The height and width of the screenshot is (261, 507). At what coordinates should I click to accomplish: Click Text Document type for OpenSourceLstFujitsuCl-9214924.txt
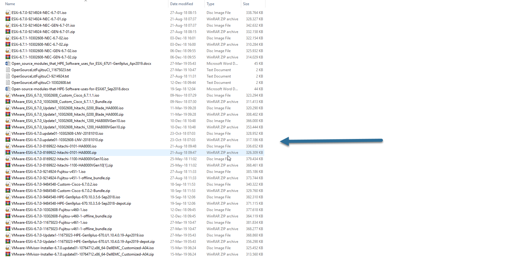(x=219, y=76)
